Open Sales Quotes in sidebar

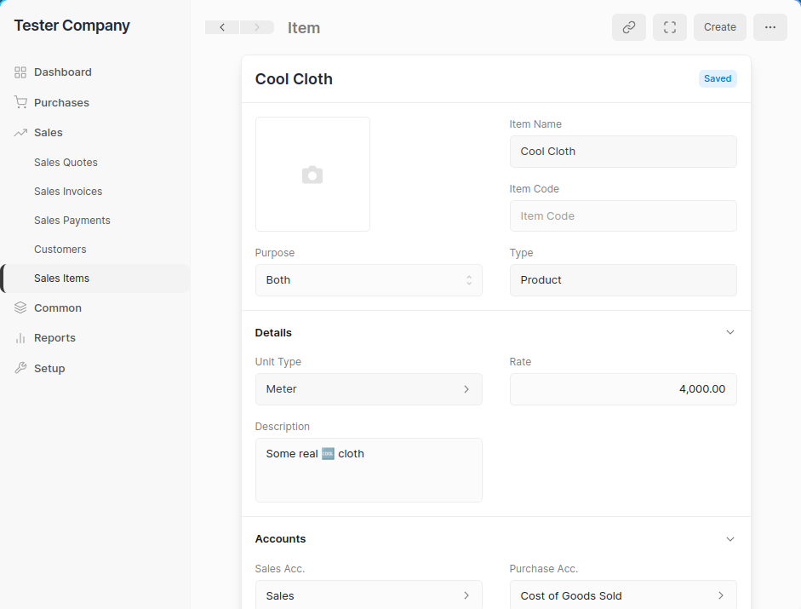66,163
